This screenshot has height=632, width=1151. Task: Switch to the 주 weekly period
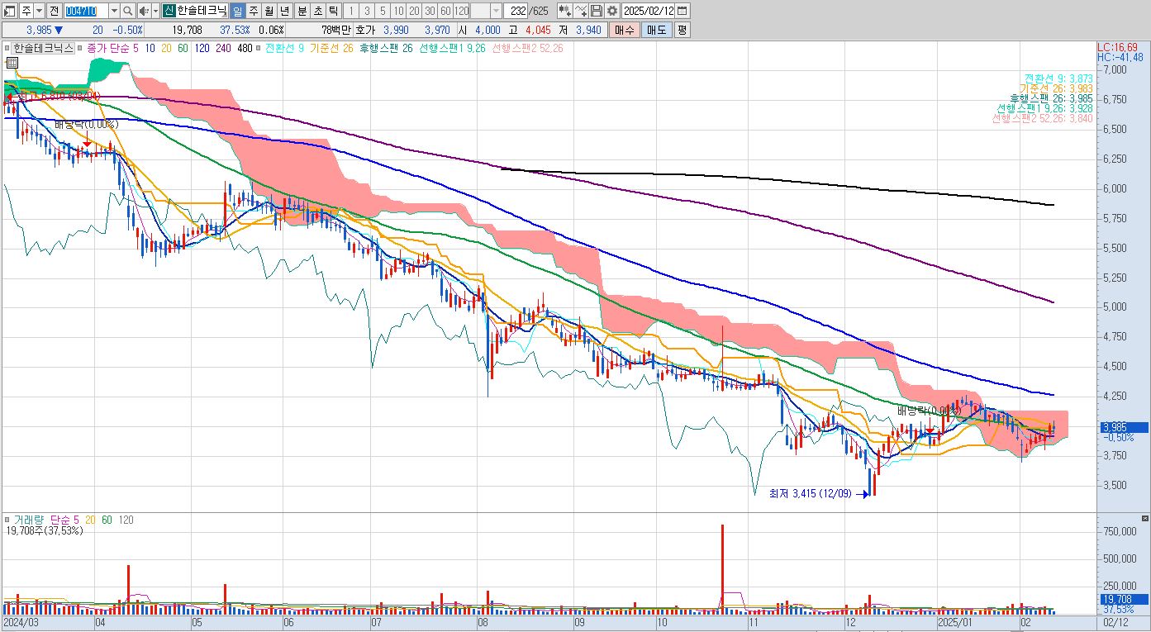(253, 11)
